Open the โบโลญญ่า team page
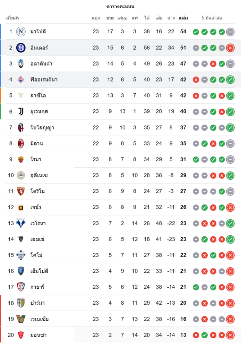 [x=42, y=127]
